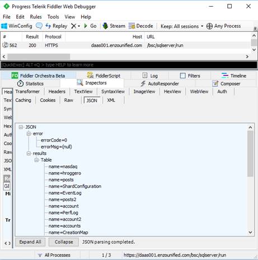Switch to the XML tab
Viewport: 258px width, 260px height.
pyautogui.click(x=111, y=100)
